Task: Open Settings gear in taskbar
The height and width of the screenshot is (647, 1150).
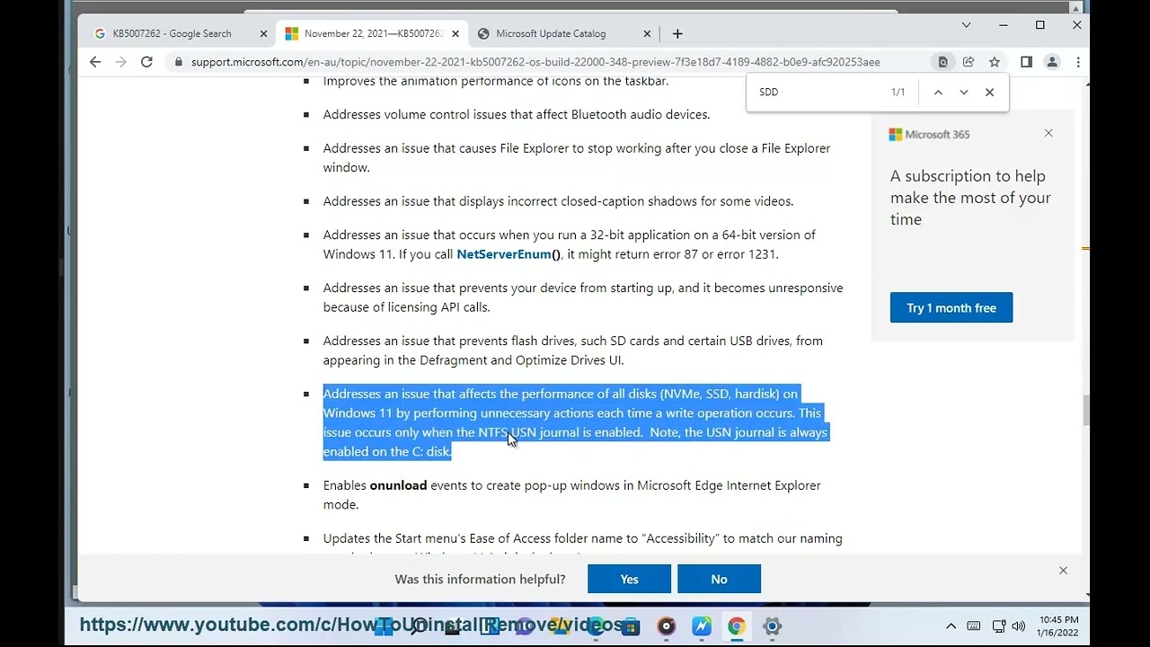Action: (772, 626)
